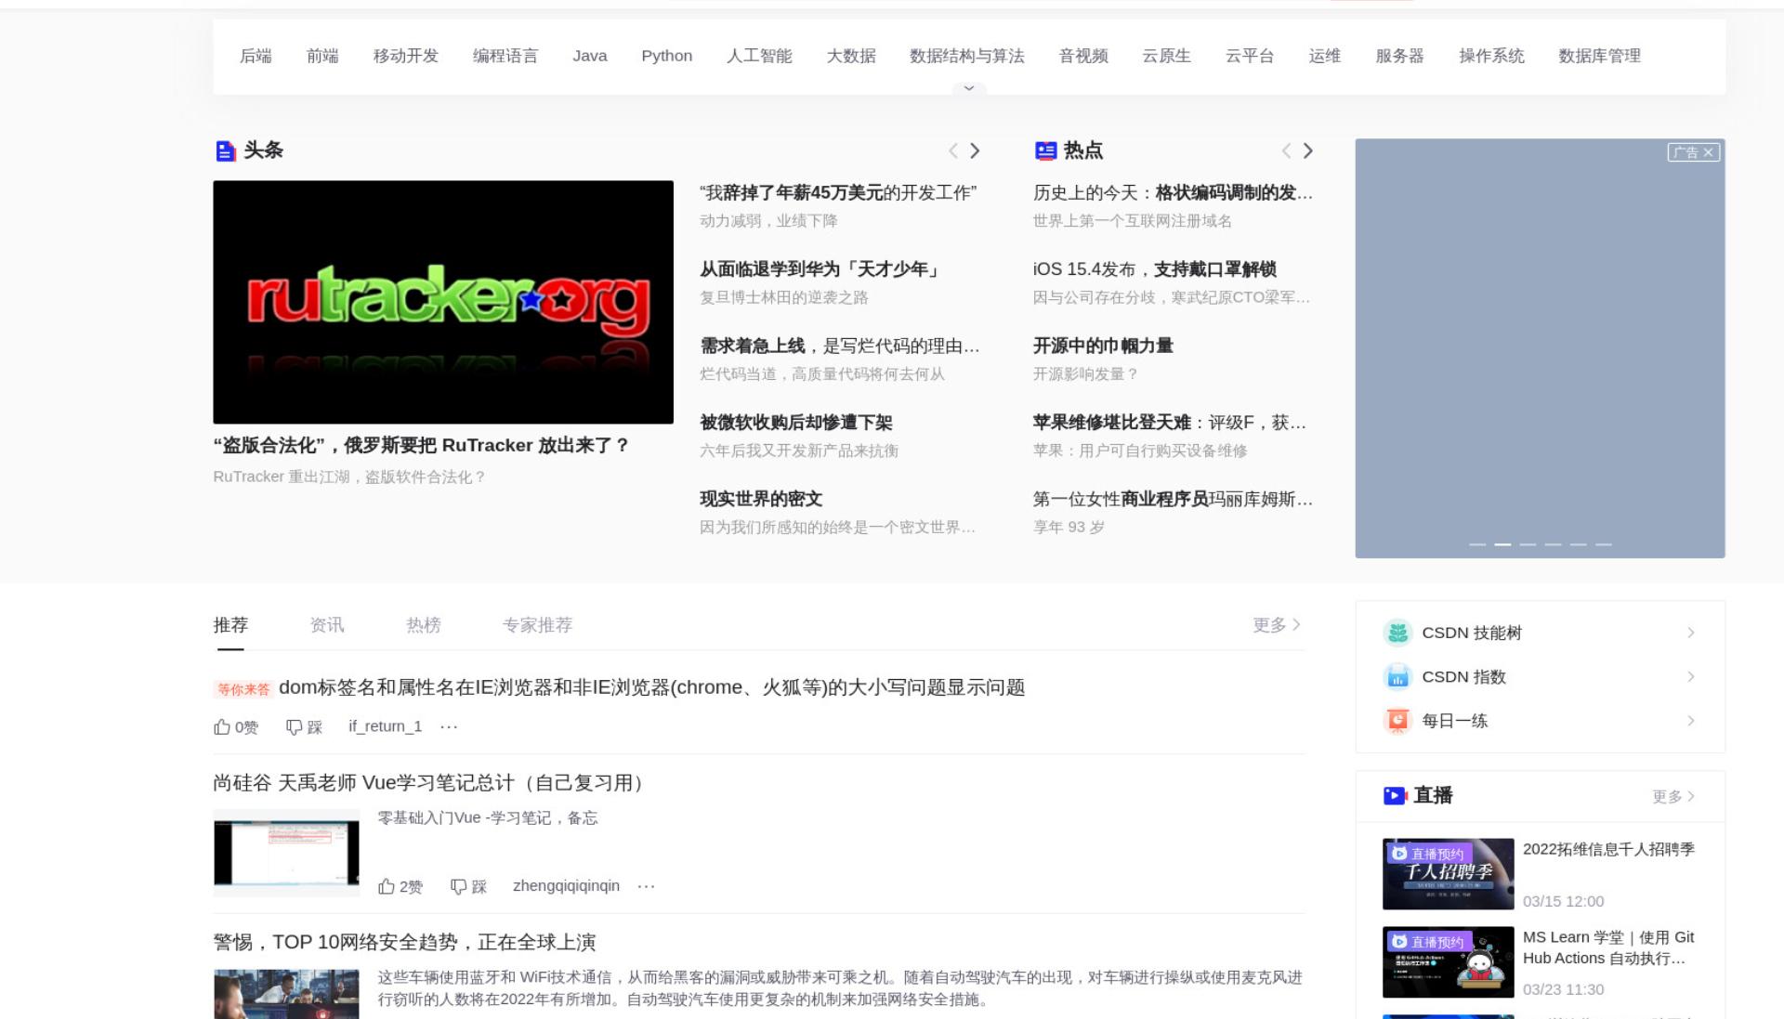Screen dimensions: 1784x1019
Task: Go to previous 头条 headlines with left arrow
Action: coord(953,150)
